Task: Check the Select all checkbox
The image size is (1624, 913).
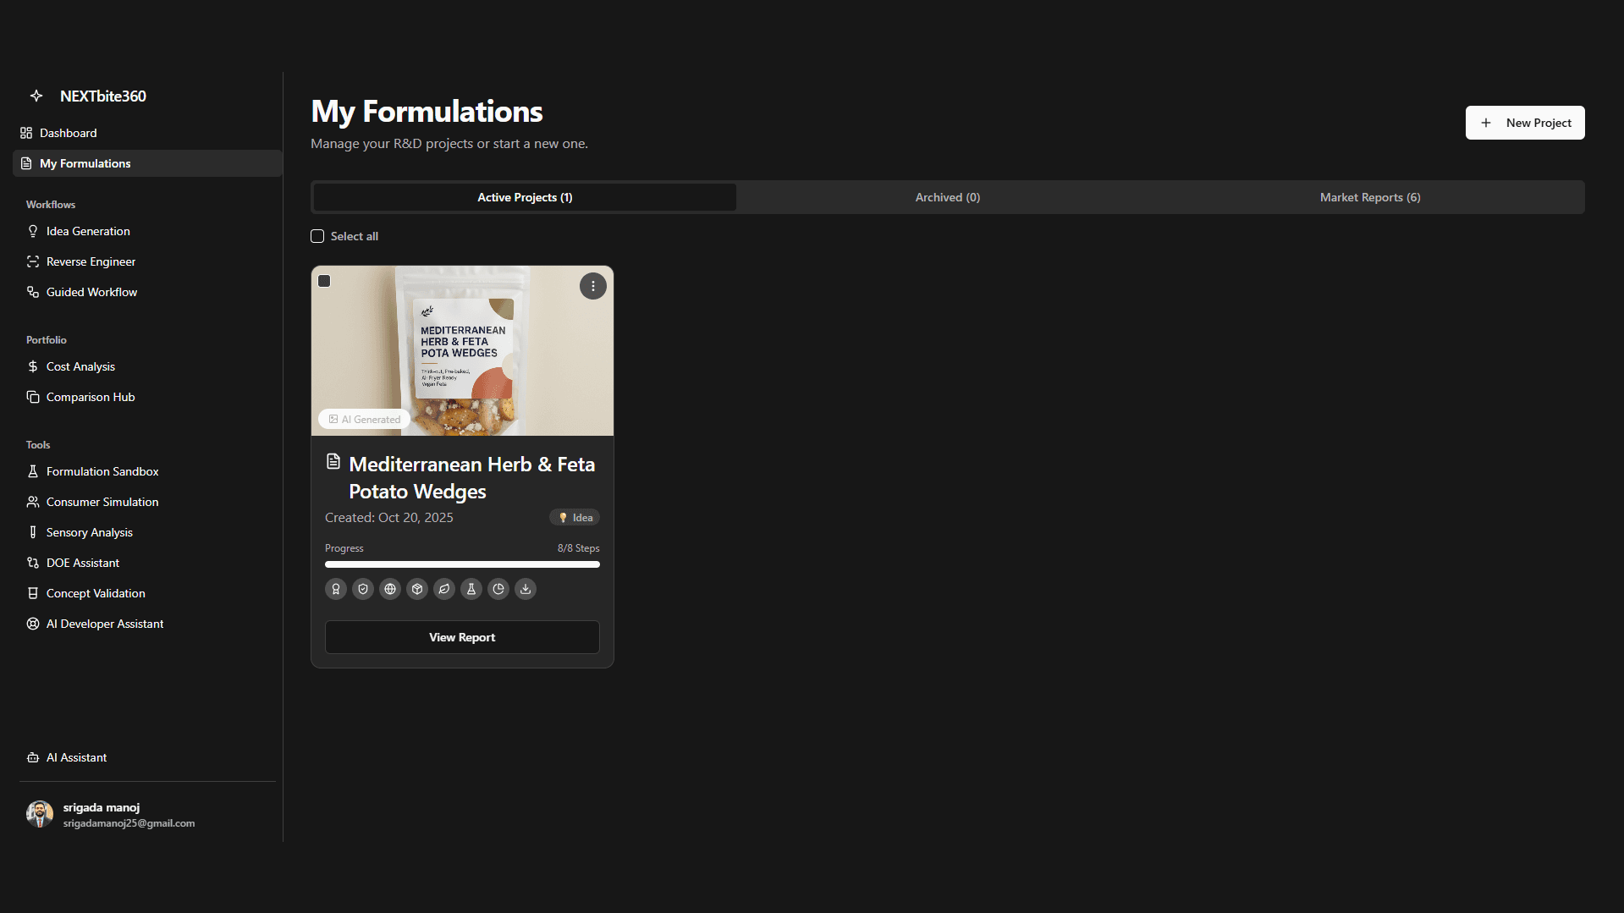Action: point(317,236)
